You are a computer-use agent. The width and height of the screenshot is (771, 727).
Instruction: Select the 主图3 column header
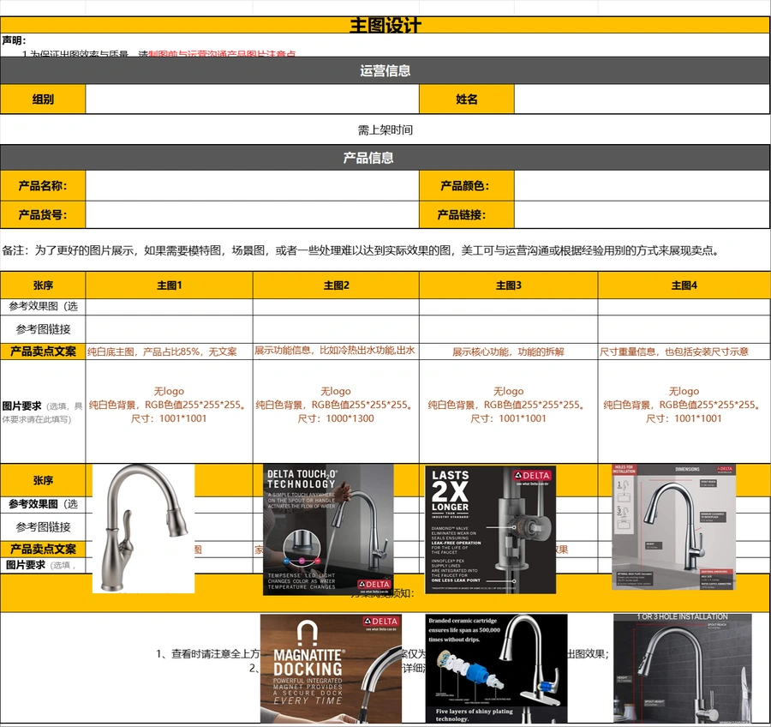coord(508,285)
